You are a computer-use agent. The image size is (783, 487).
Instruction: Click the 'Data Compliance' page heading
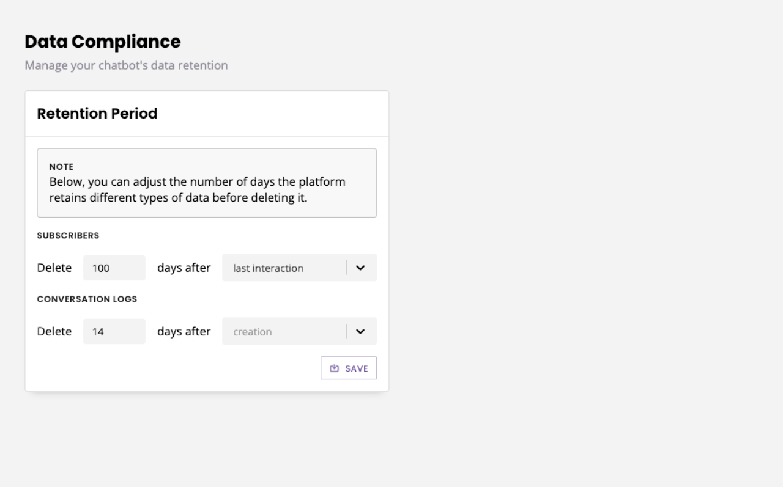tap(102, 42)
